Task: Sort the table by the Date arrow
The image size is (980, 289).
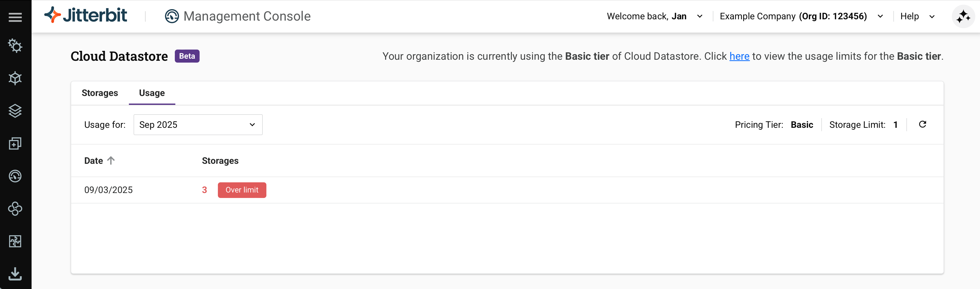Action: pyautogui.click(x=111, y=160)
